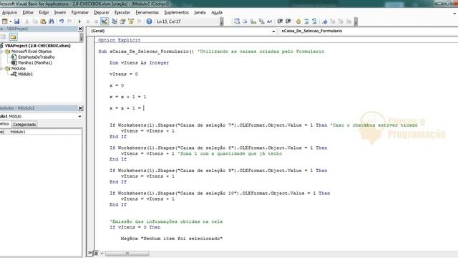Open the sCaixa_De_Selecao_Formulario procedure dropdown
The width and height of the screenshot is (458, 258).
(368, 31)
